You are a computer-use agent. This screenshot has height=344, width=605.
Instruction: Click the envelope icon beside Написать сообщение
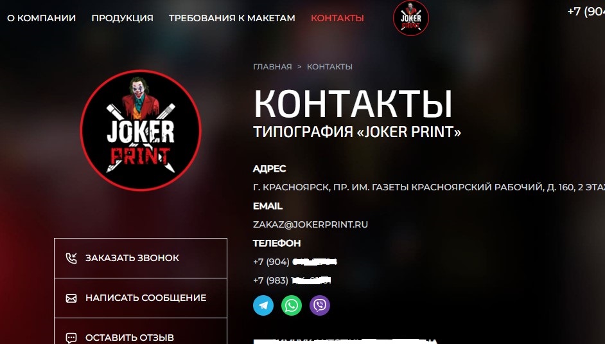[x=71, y=298]
